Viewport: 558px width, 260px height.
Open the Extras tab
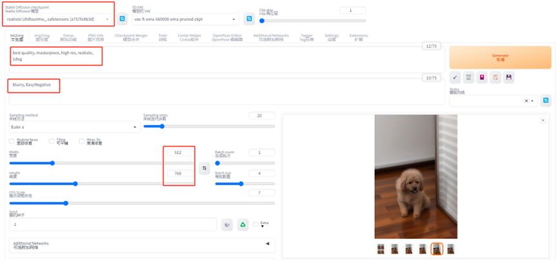pyautogui.click(x=68, y=37)
